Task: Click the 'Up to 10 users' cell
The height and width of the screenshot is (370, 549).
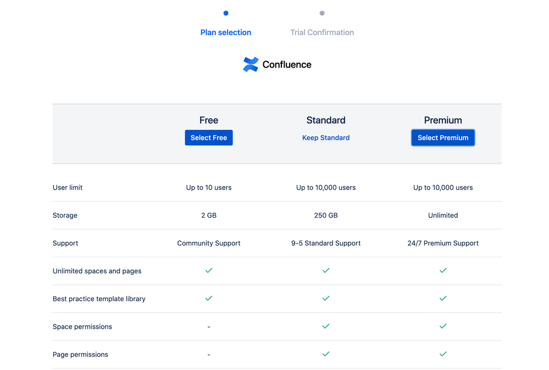Action: (x=209, y=187)
